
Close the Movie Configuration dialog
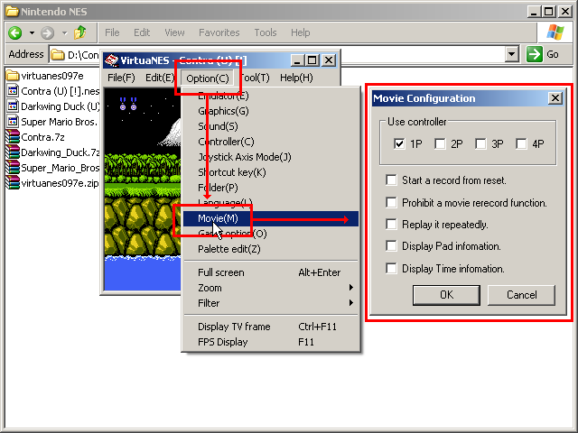point(555,98)
